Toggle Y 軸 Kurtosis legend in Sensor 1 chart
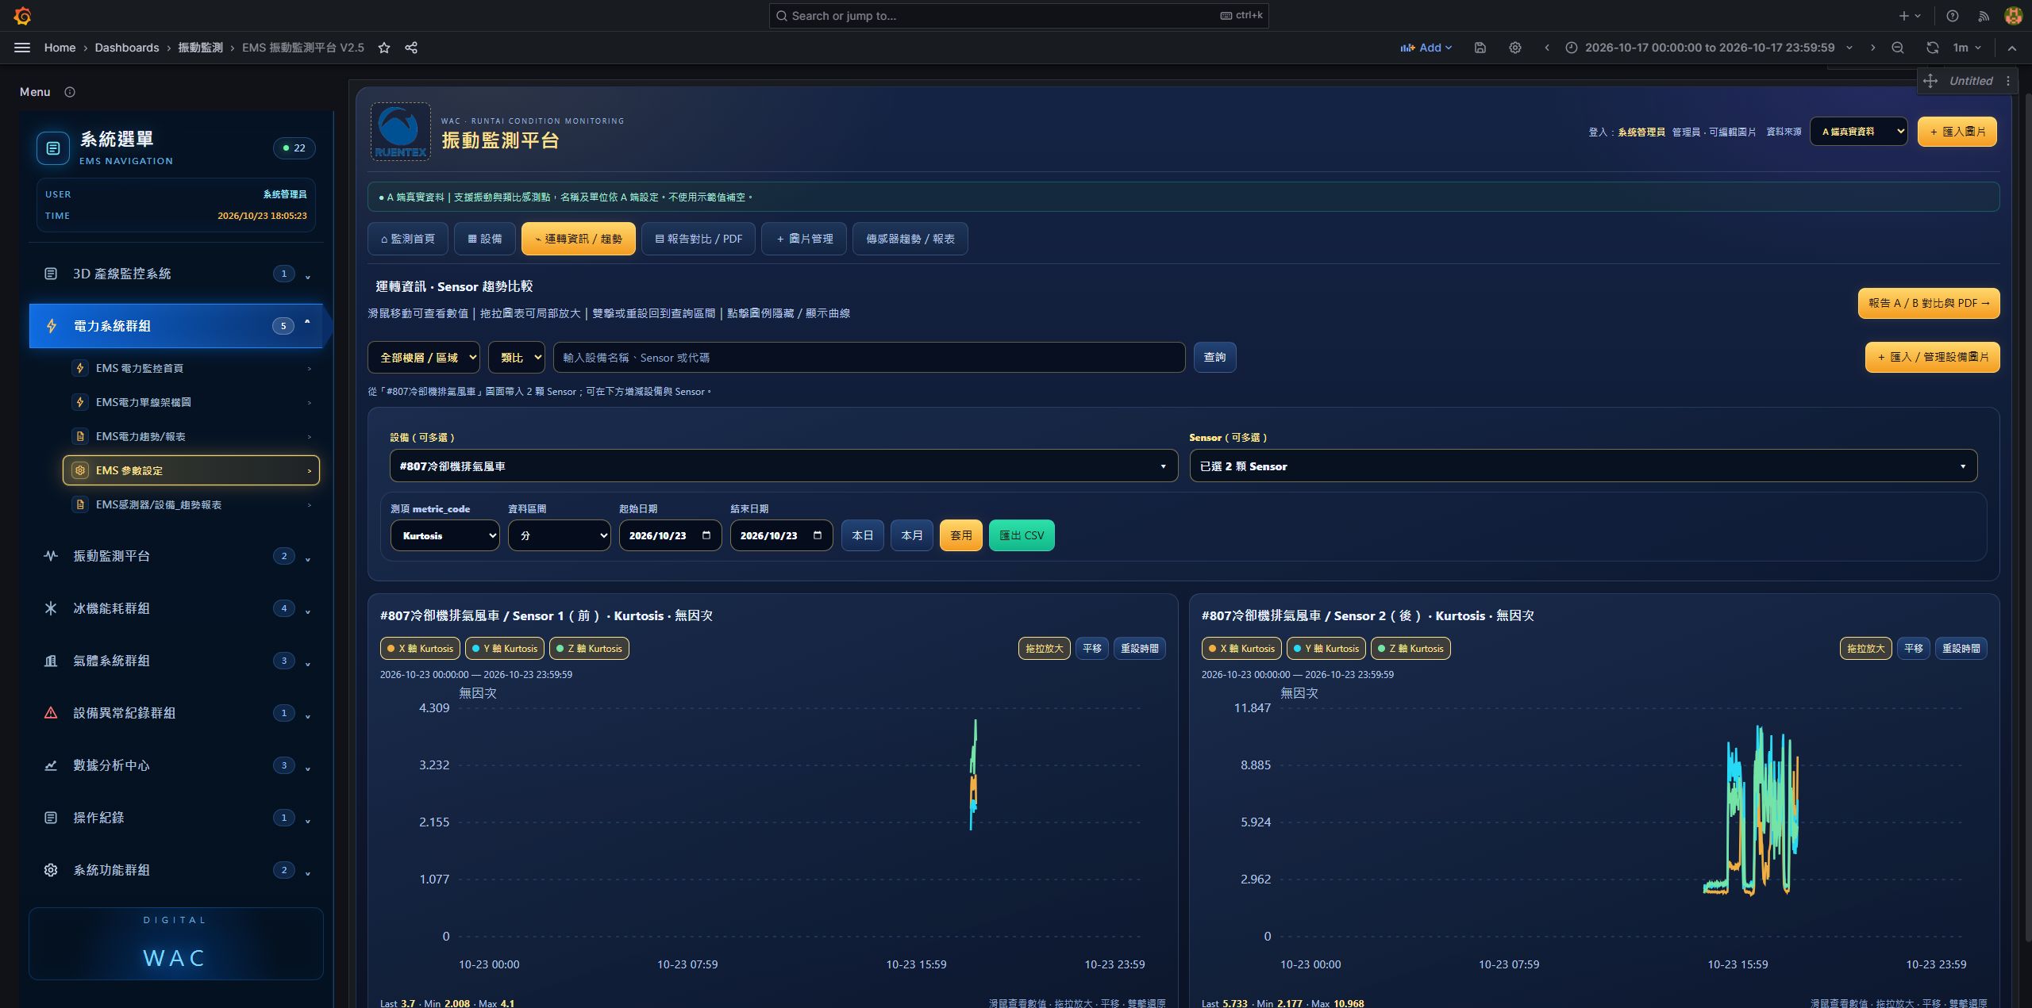Screen dimensions: 2032x1008 (x=505, y=648)
